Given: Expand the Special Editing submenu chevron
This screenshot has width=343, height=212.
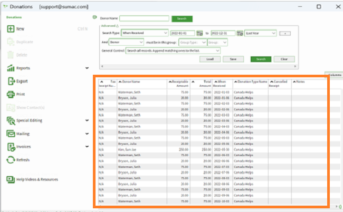Looking at the screenshot, I should [87, 120].
